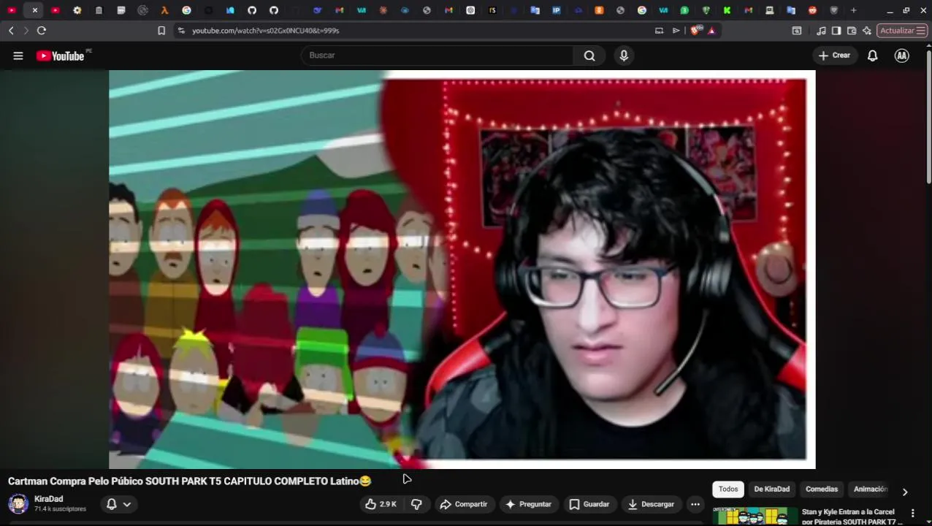Show more filter chips with right arrow
The height and width of the screenshot is (526, 932).
click(x=905, y=492)
